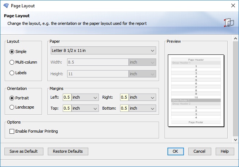
Task: Switch orientation to Landscape
Action: [x=12, y=107]
